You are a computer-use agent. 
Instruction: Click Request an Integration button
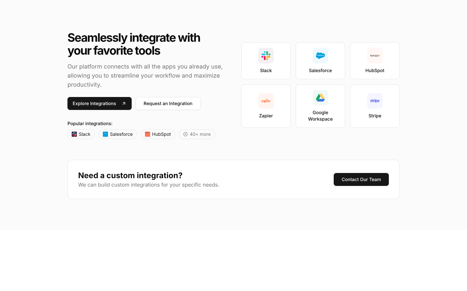[168, 103]
